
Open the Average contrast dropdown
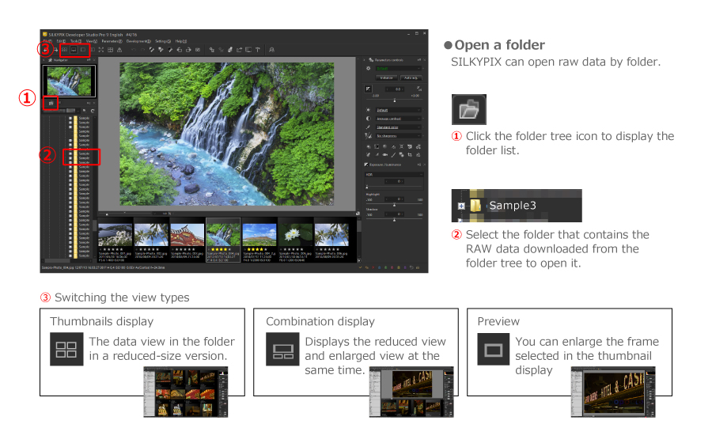[x=398, y=119]
